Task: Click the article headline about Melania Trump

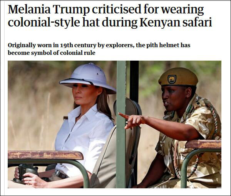Action: [110, 16]
